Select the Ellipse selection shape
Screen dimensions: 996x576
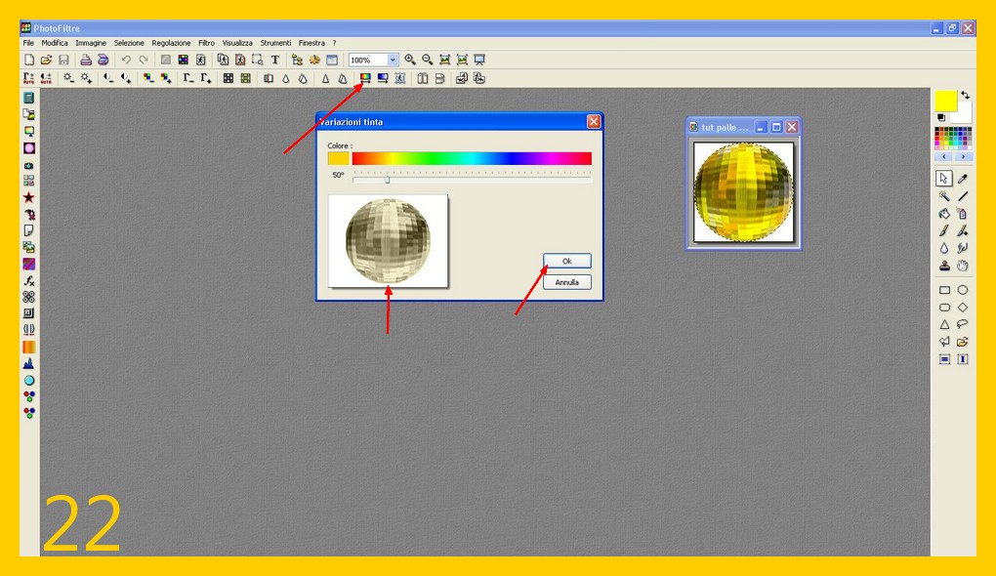click(963, 290)
